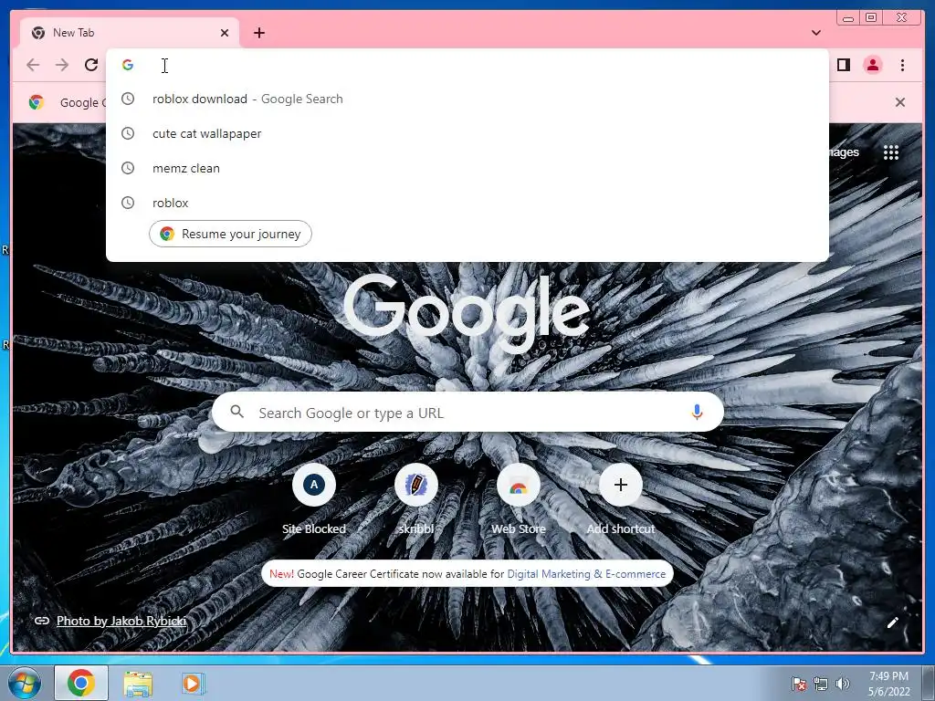This screenshot has width=935, height=701.
Task: Click Chrome icon in taskbar
Action: coord(81,683)
